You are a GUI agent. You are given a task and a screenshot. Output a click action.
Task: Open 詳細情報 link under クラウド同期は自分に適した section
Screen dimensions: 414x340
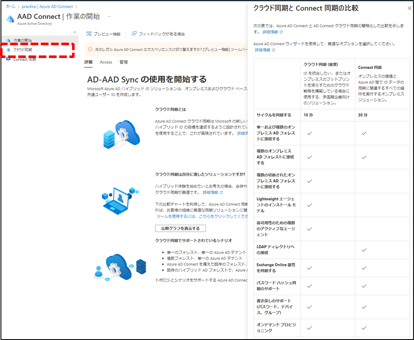[x=210, y=192]
